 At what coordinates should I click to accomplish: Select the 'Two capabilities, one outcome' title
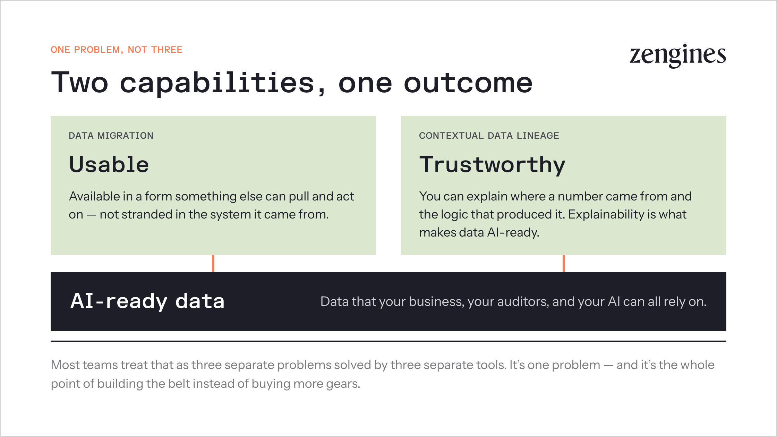tap(292, 83)
